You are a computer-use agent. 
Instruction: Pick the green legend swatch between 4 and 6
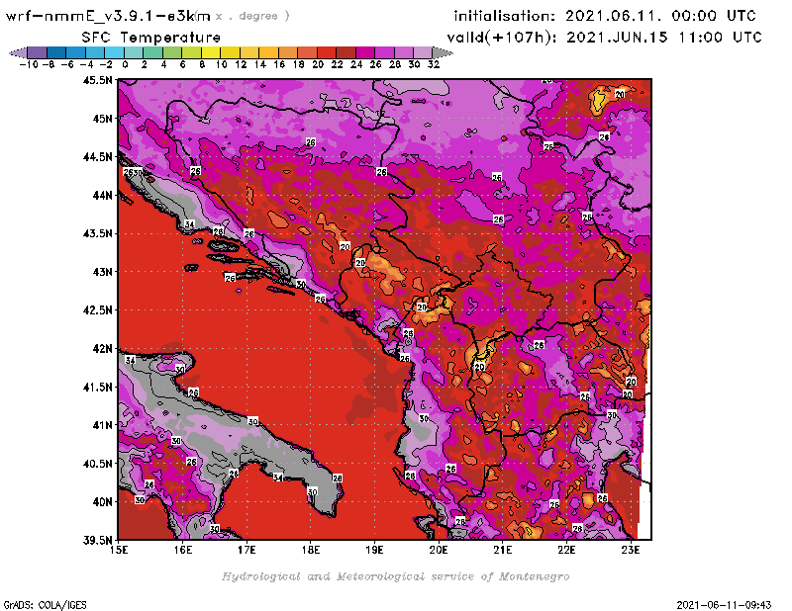[x=172, y=52]
